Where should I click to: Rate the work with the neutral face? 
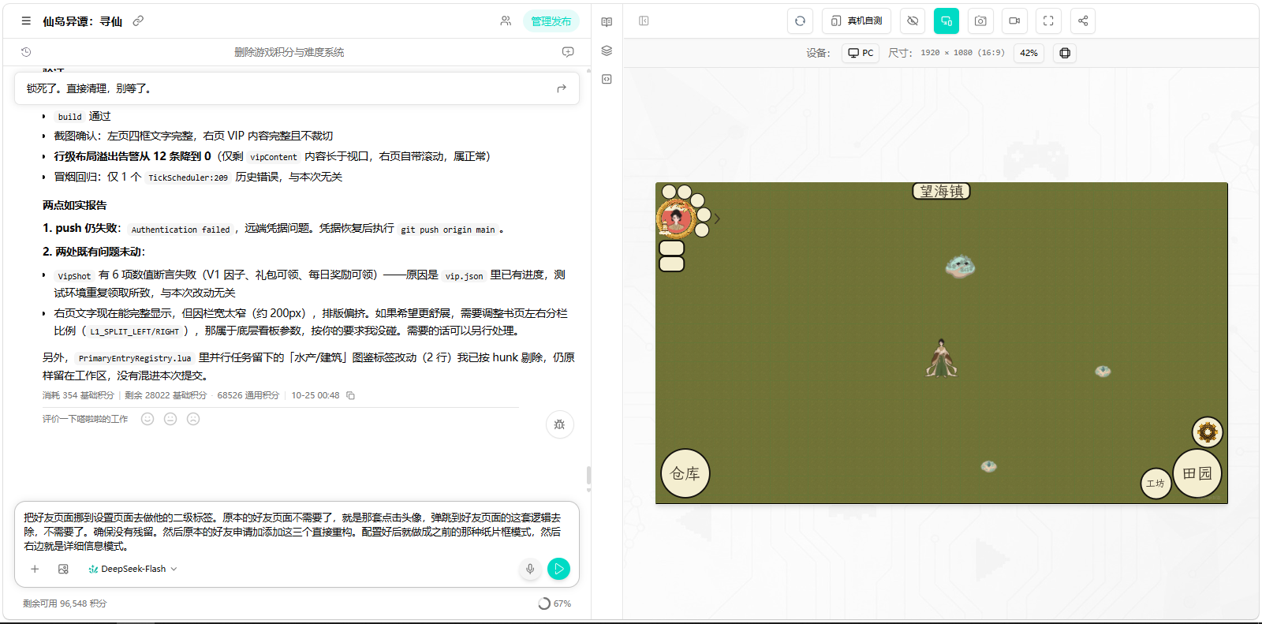(x=170, y=419)
